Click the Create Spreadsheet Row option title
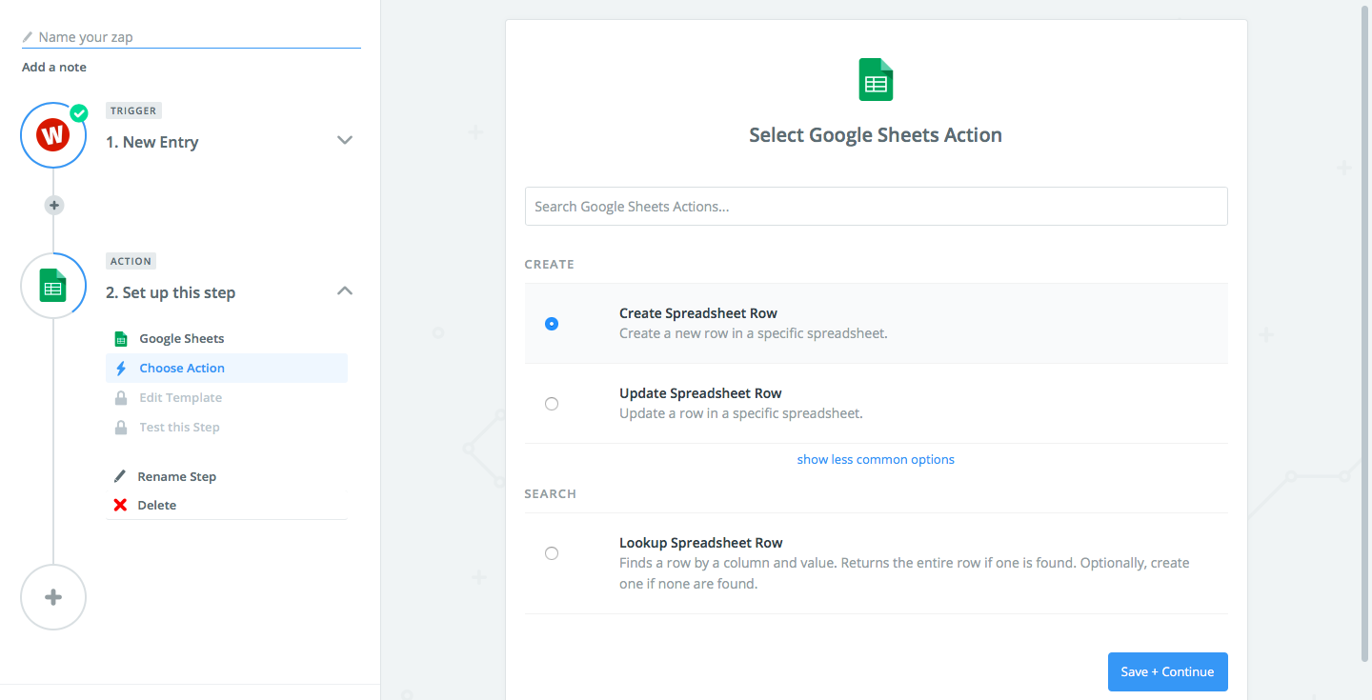The image size is (1372, 700). (x=698, y=313)
